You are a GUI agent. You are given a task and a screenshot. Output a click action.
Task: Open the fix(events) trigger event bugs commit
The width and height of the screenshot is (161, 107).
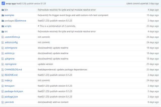(73, 15)
